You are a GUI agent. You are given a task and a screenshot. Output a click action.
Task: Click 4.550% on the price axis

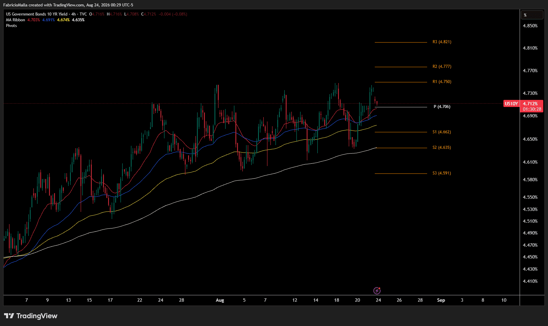coord(530,197)
